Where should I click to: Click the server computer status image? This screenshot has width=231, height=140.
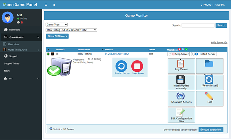[x=59, y=67]
